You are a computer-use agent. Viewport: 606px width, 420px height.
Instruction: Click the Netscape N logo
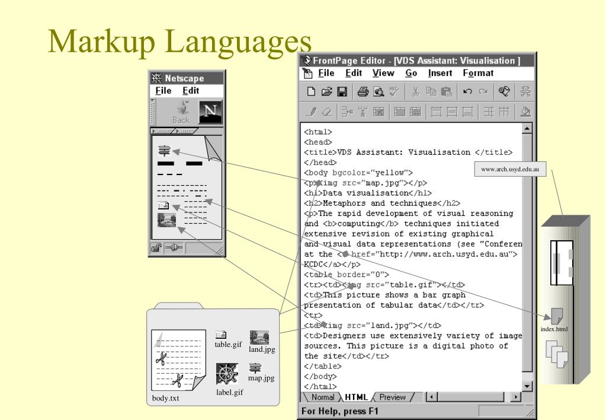pos(210,112)
